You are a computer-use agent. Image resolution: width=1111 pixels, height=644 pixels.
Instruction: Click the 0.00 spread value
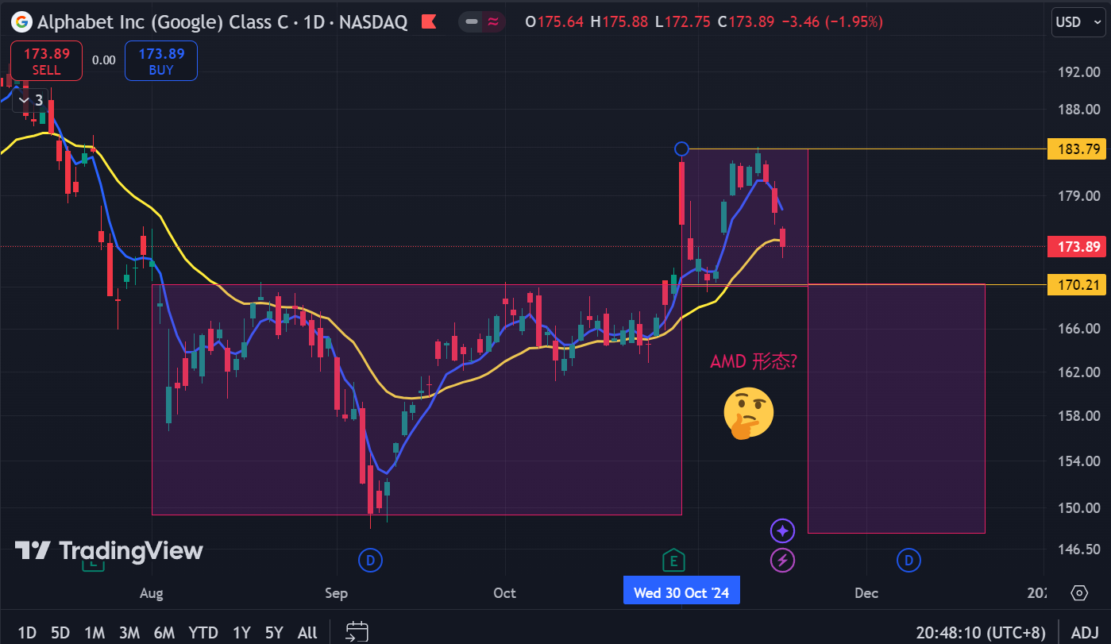tap(103, 60)
